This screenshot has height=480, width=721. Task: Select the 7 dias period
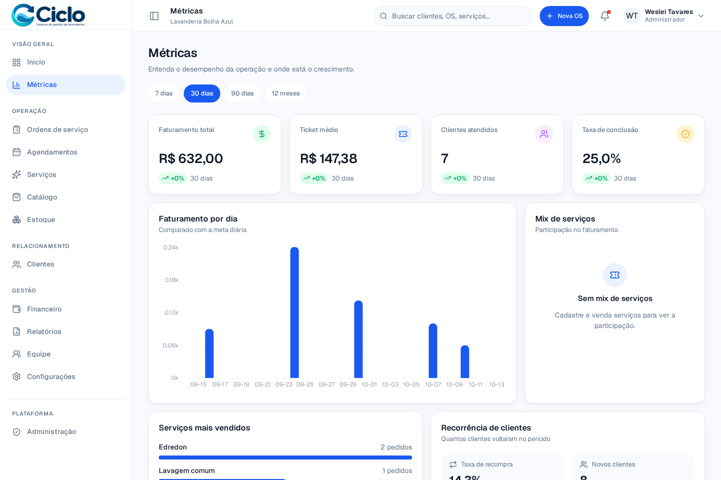coord(164,93)
